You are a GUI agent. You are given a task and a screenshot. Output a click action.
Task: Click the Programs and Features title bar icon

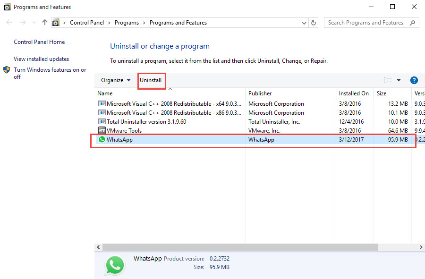[7, 7]
